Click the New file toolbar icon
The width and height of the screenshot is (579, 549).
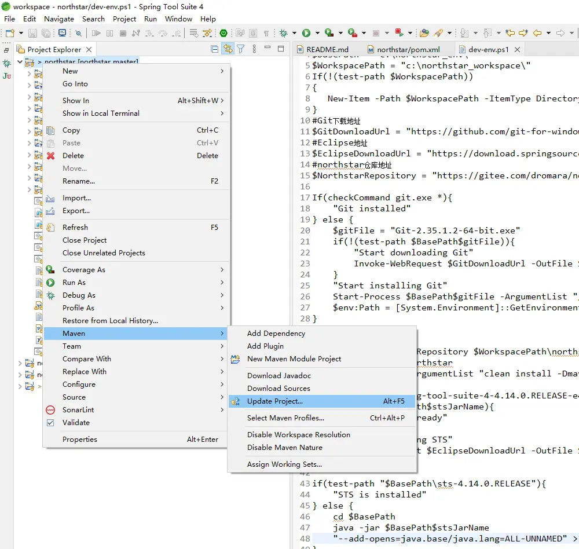click(x=10, y=33)
